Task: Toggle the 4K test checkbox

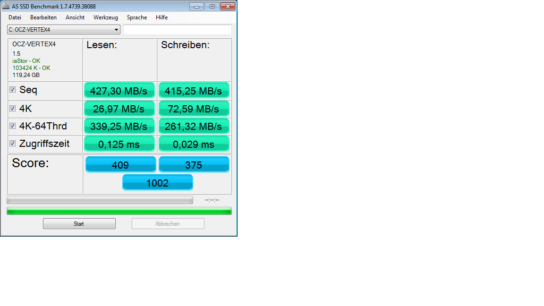Action: click(x=12, y=108)
